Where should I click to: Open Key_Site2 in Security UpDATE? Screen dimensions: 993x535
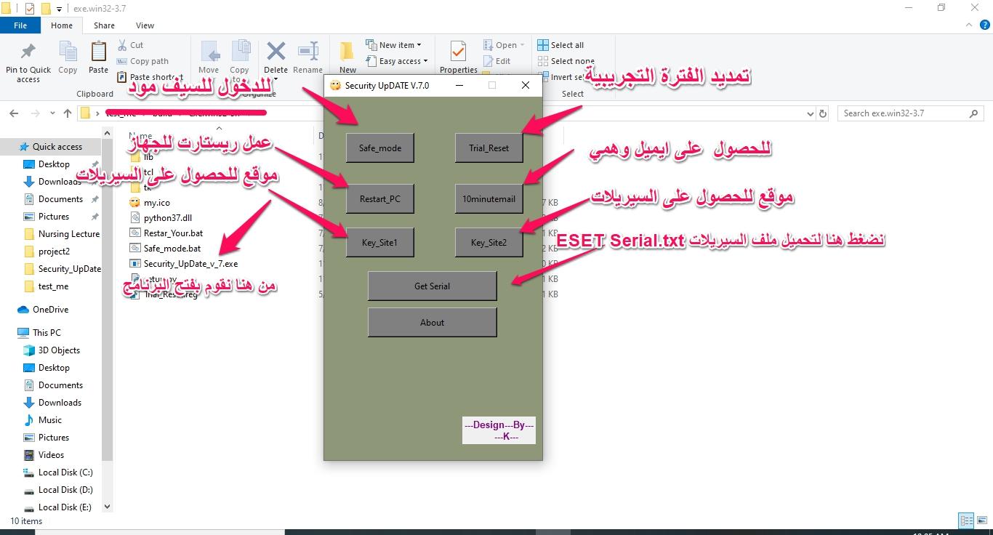pyautogui.click(x=489, y=242)
